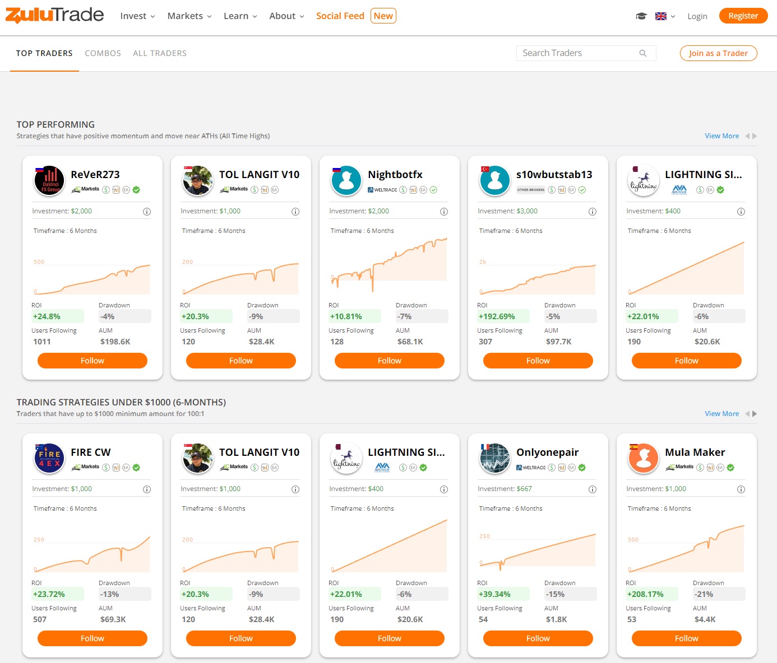
Task: Open the graduation cap education icon
Action: (x=641, y=16)
